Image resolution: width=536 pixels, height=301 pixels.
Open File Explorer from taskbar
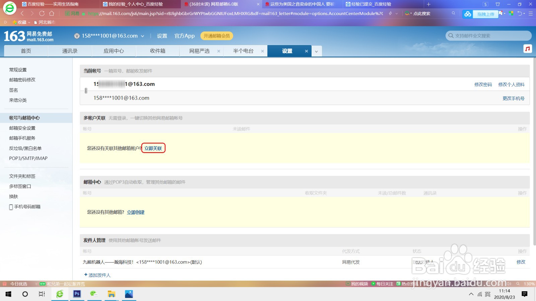tap(111, 294)
